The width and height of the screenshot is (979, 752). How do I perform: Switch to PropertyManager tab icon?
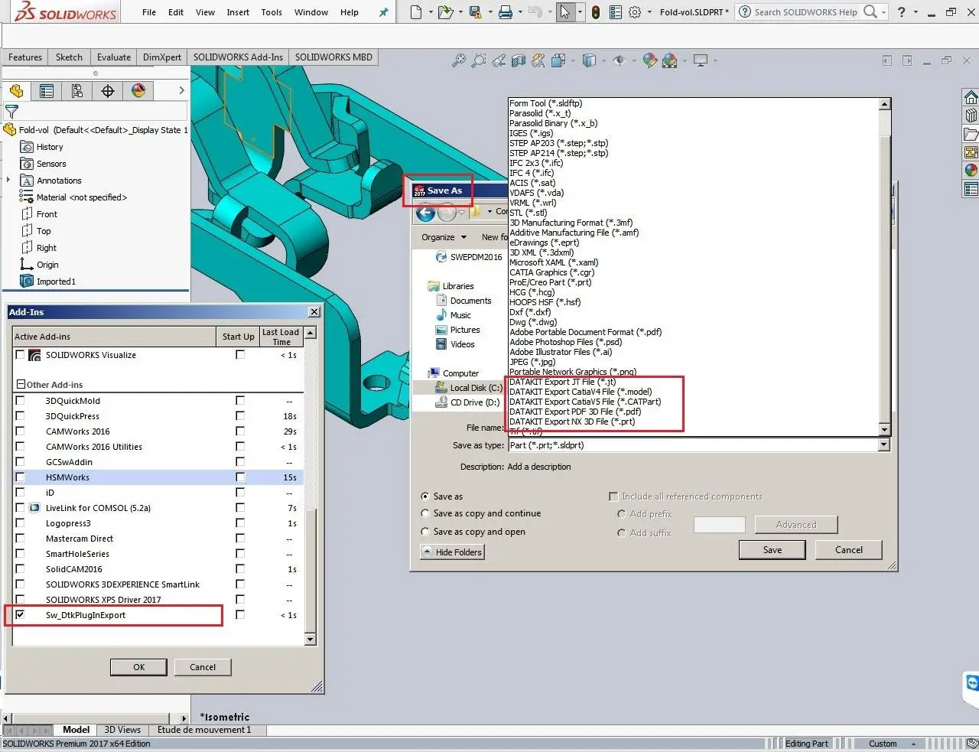(47, 91)
